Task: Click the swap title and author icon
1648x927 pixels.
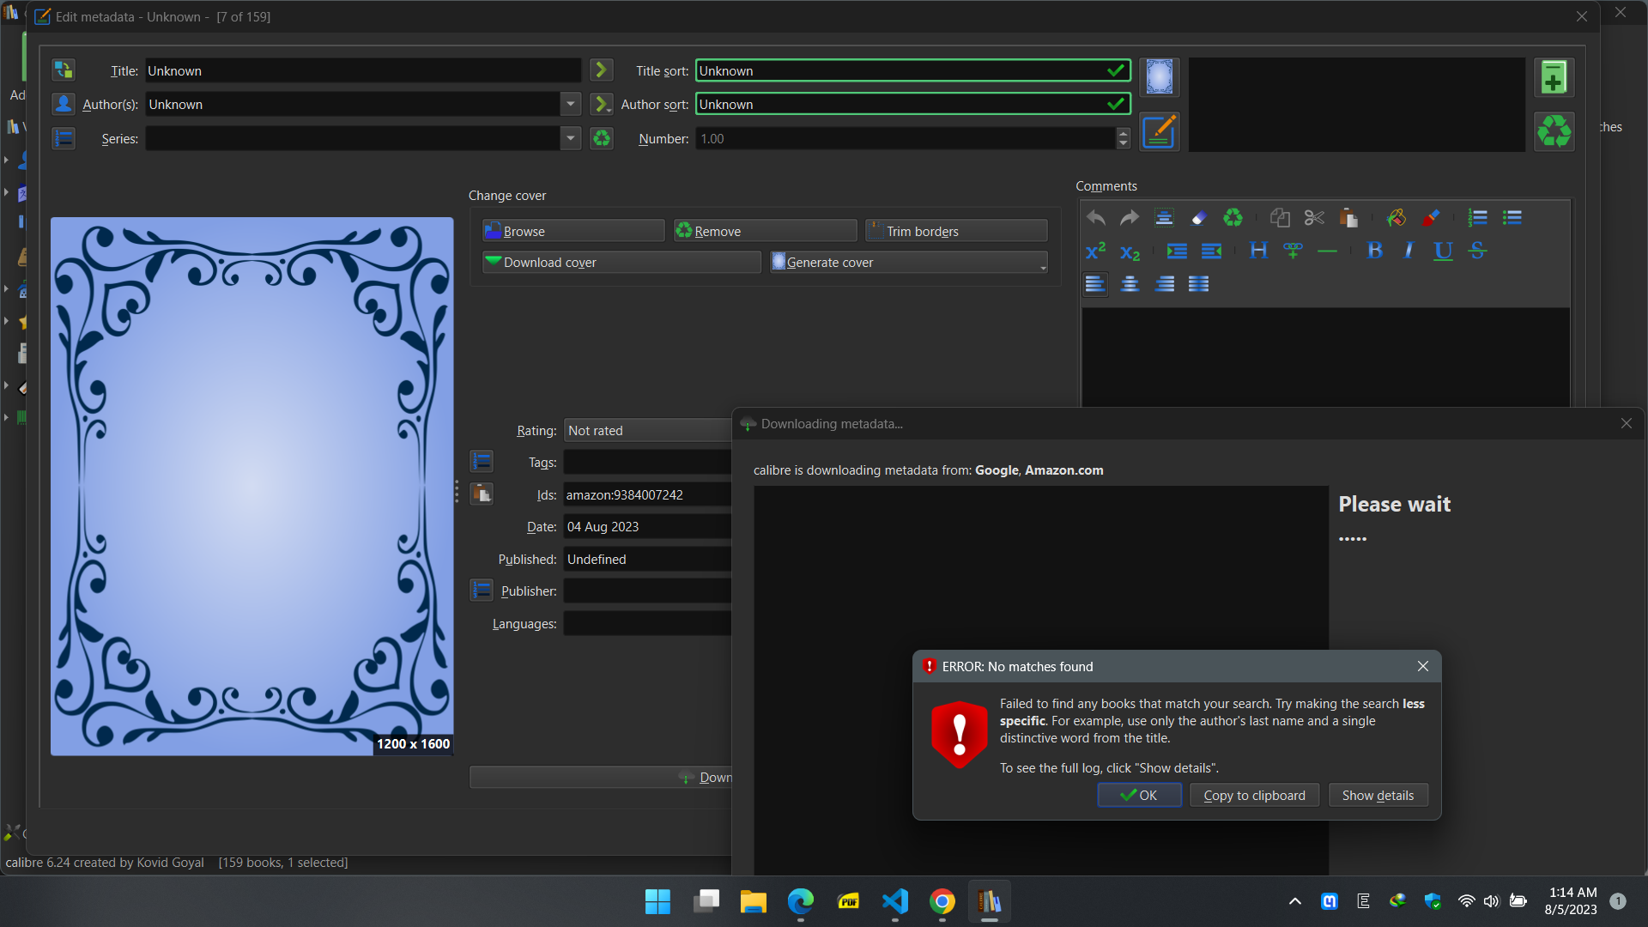Action: (64, 70)
